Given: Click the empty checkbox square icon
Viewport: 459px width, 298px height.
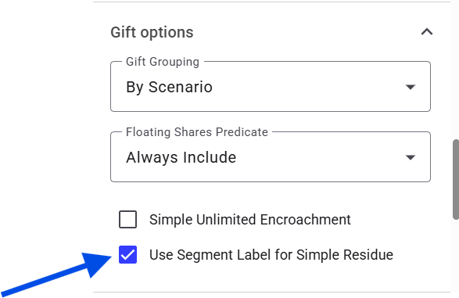Looking at the screenshot, I should pos(127,219).
